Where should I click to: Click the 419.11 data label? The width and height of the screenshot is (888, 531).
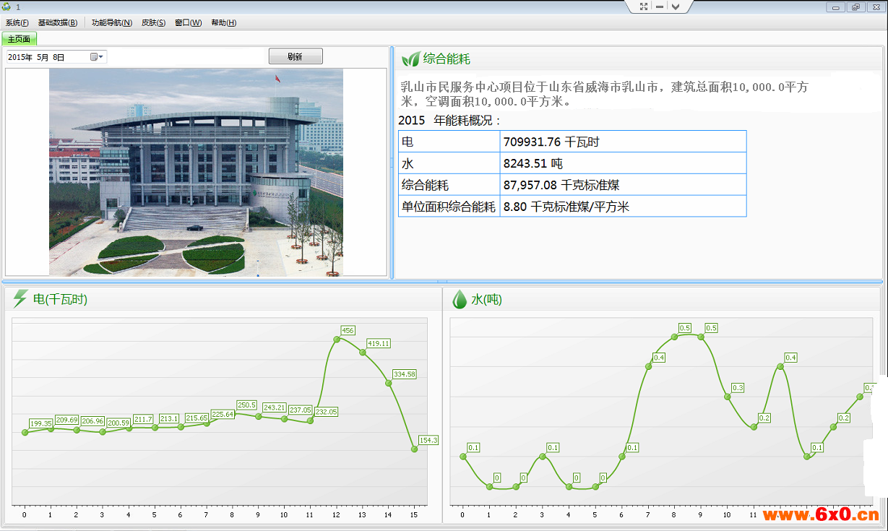pos(379,343)
